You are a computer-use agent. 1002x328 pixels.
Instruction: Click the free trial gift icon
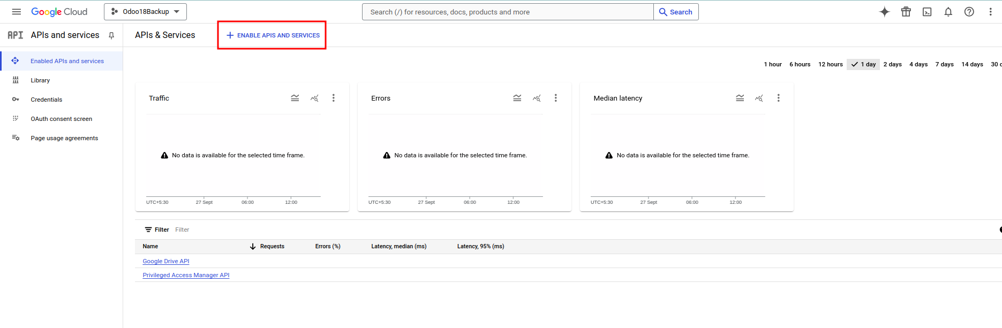point(906,12)
